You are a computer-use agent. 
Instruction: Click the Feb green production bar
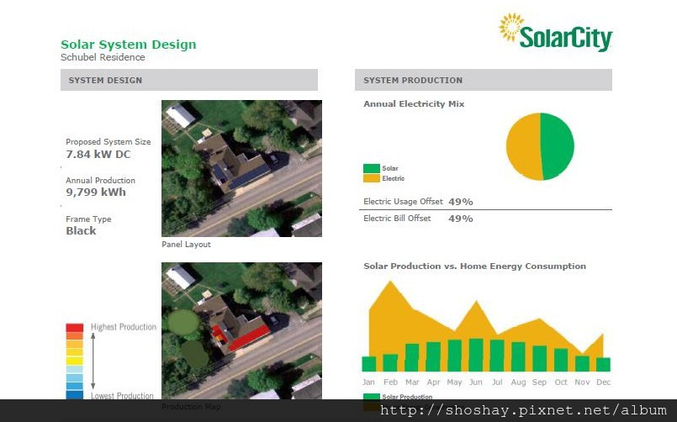pyautogui.click(x=390, y=363)
